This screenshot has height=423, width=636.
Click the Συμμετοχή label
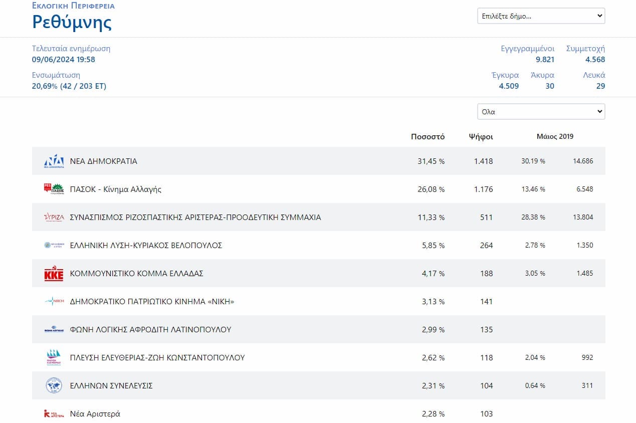585,49
